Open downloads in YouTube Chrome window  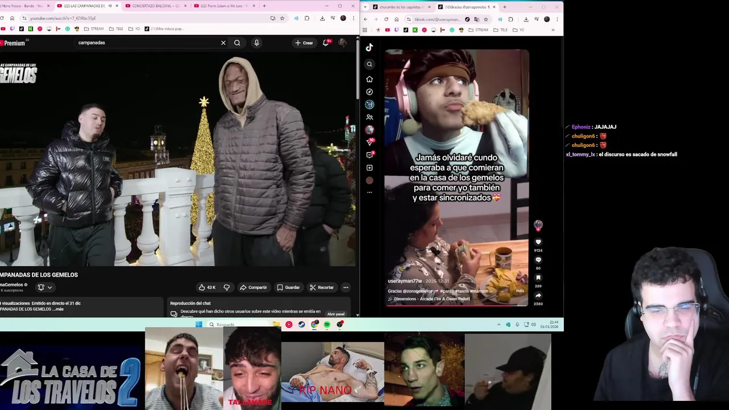[x=322, y=18]
